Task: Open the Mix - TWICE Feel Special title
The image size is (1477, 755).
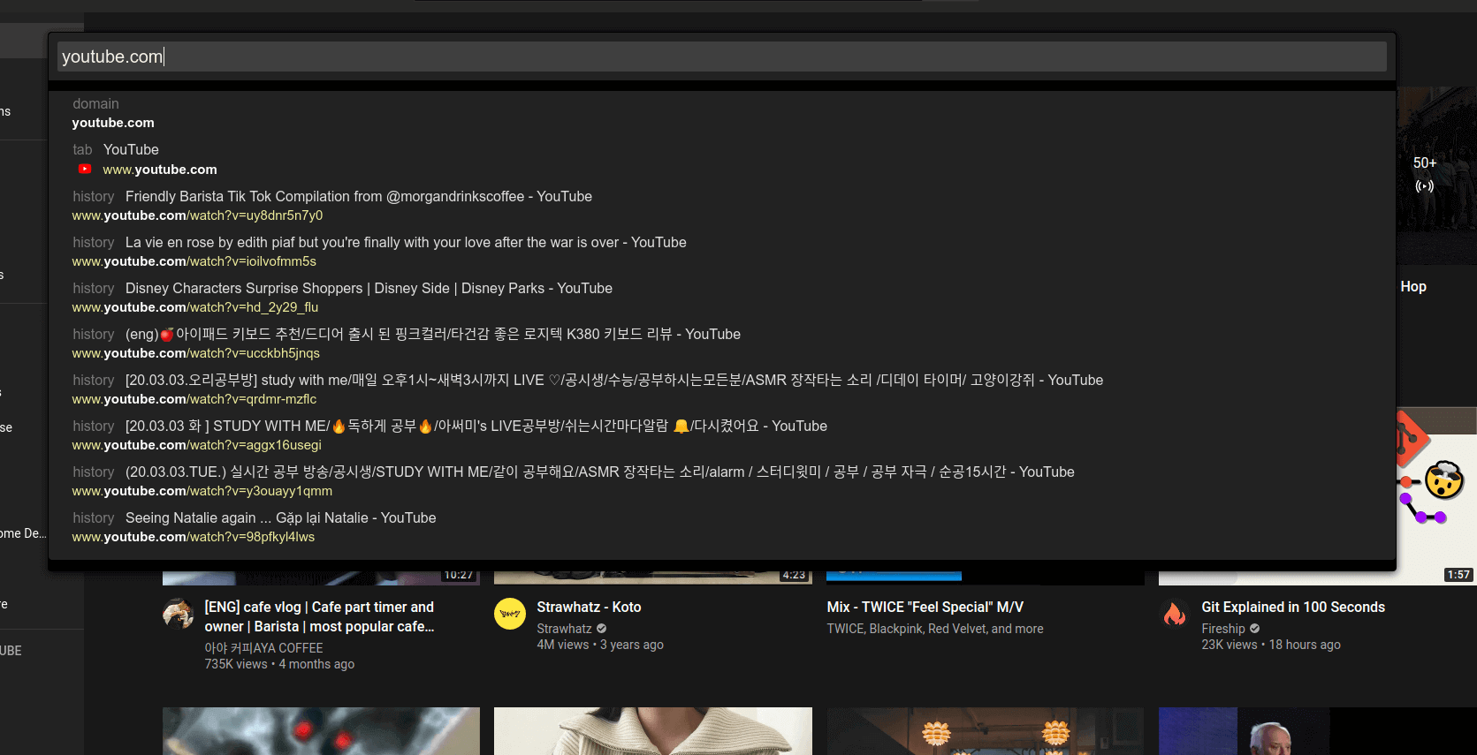Action: (925, 607)
